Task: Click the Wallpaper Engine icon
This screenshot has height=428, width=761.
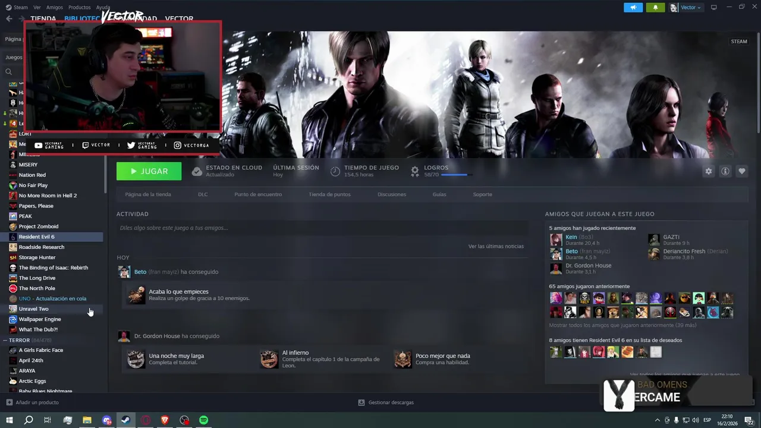Action: (13, 319)
